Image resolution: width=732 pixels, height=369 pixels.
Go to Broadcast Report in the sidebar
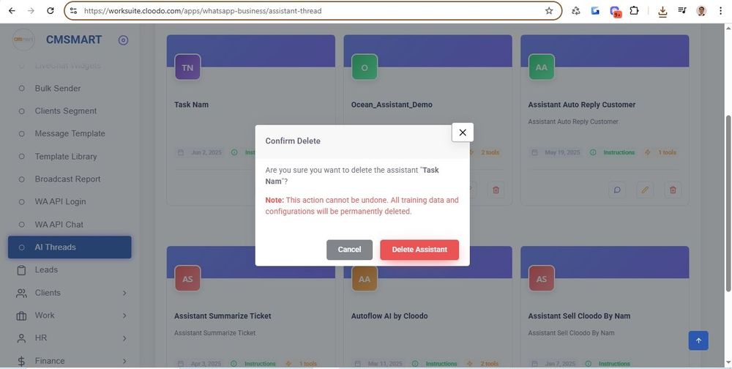[67, 179]
